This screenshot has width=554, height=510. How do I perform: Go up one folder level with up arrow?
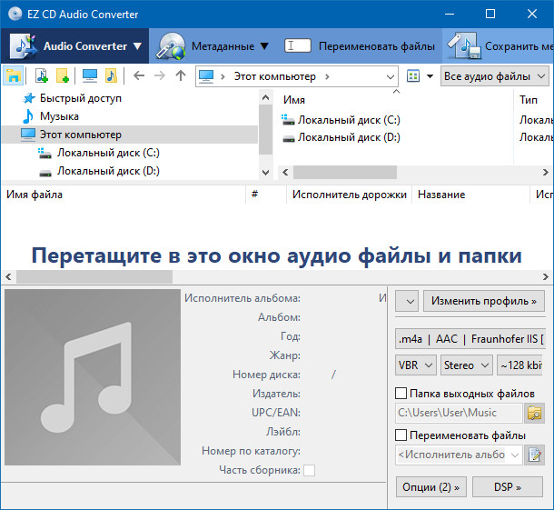181,75
